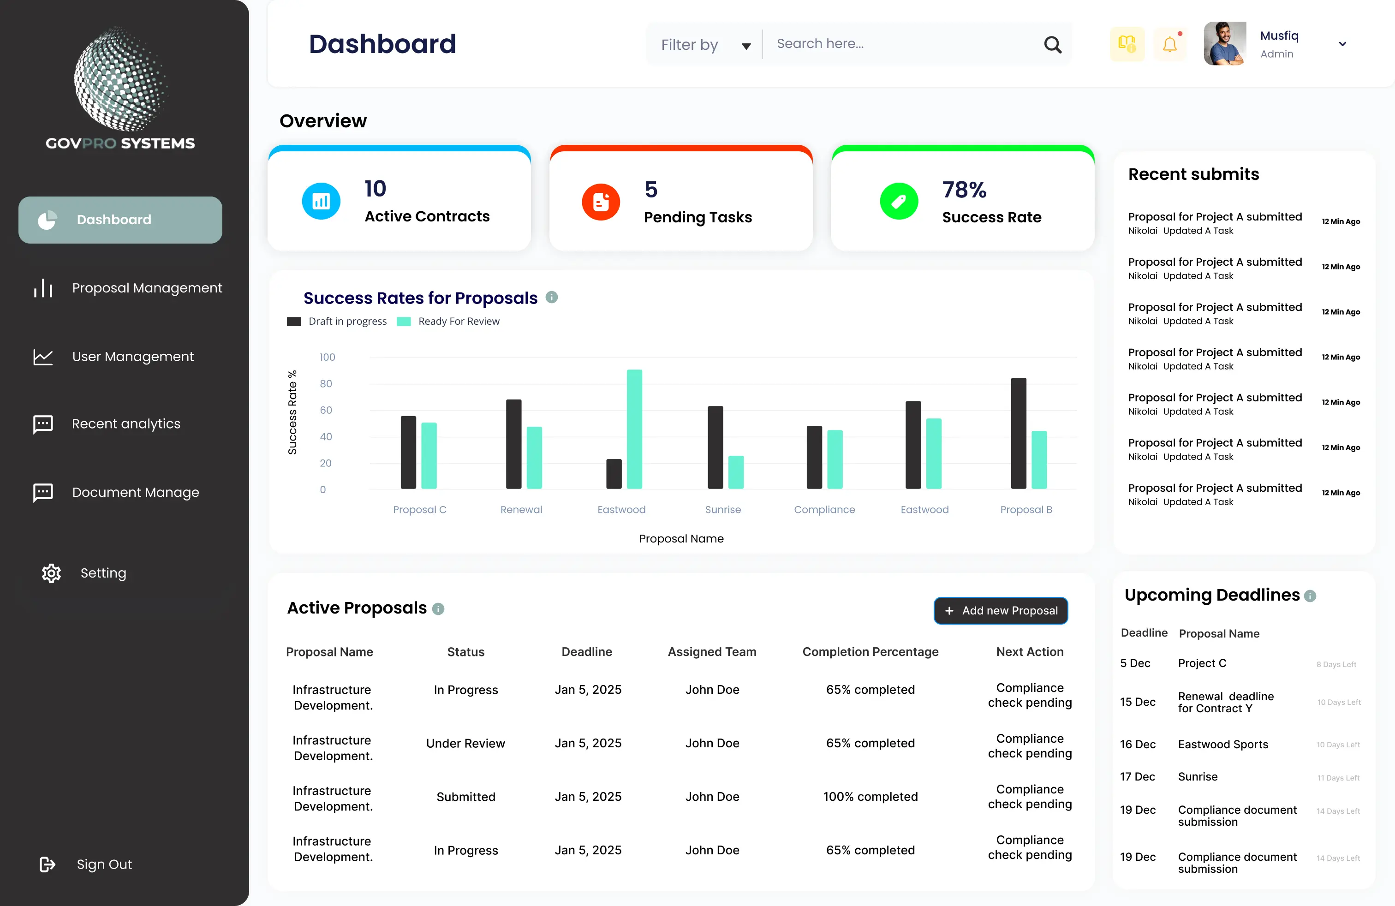The image size is (1395, 906).
Task: Click the Document Manage chat bubble icon
Action: (43, 492)
